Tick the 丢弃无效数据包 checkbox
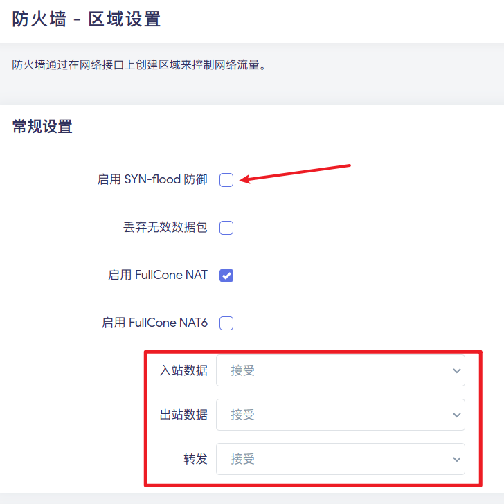Screen dimensions: 504x504 tap(226, 228)
